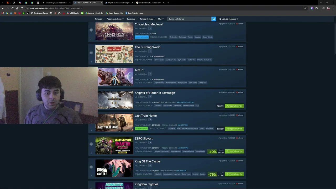Remove King Of The Castle with eliminar

coord(240,161)
